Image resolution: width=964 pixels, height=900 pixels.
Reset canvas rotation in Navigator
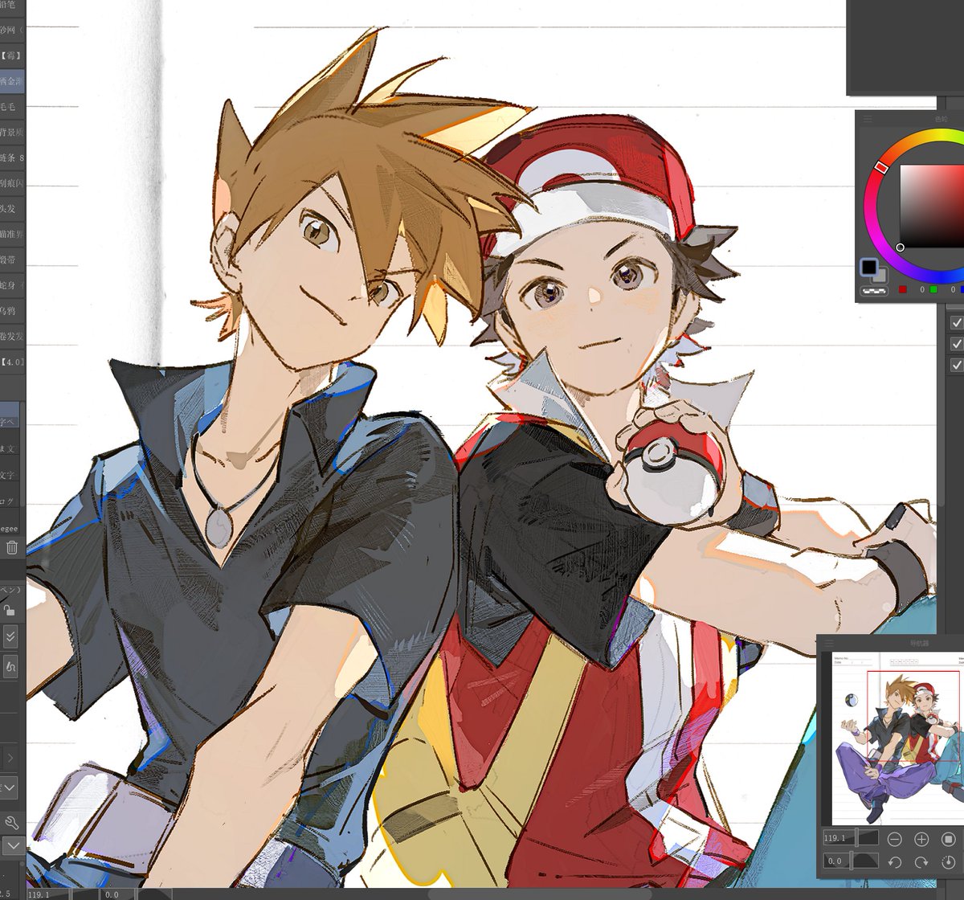(x=948, y=861)
